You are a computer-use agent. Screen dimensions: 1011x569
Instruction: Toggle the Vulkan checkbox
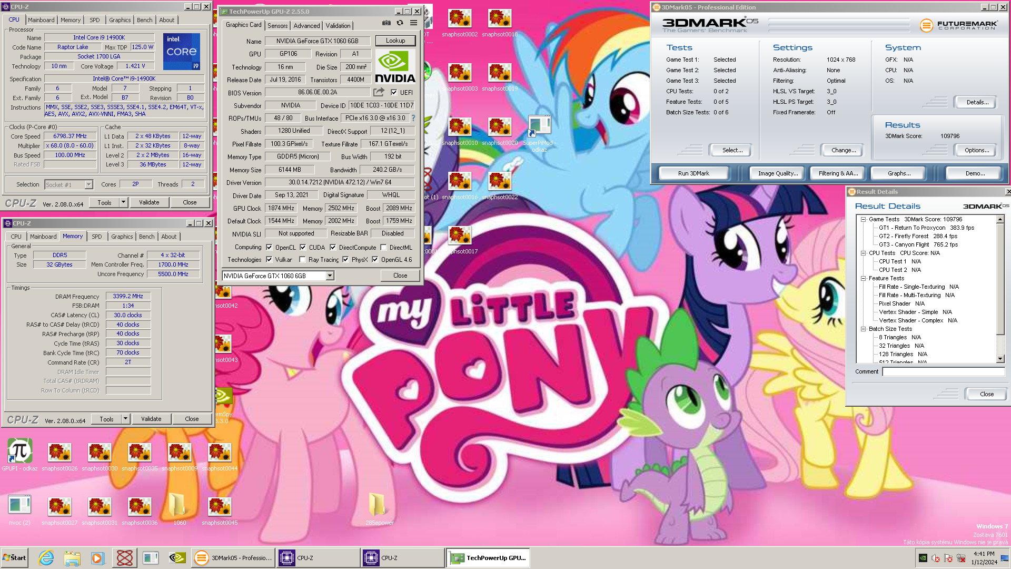point(269,259)
